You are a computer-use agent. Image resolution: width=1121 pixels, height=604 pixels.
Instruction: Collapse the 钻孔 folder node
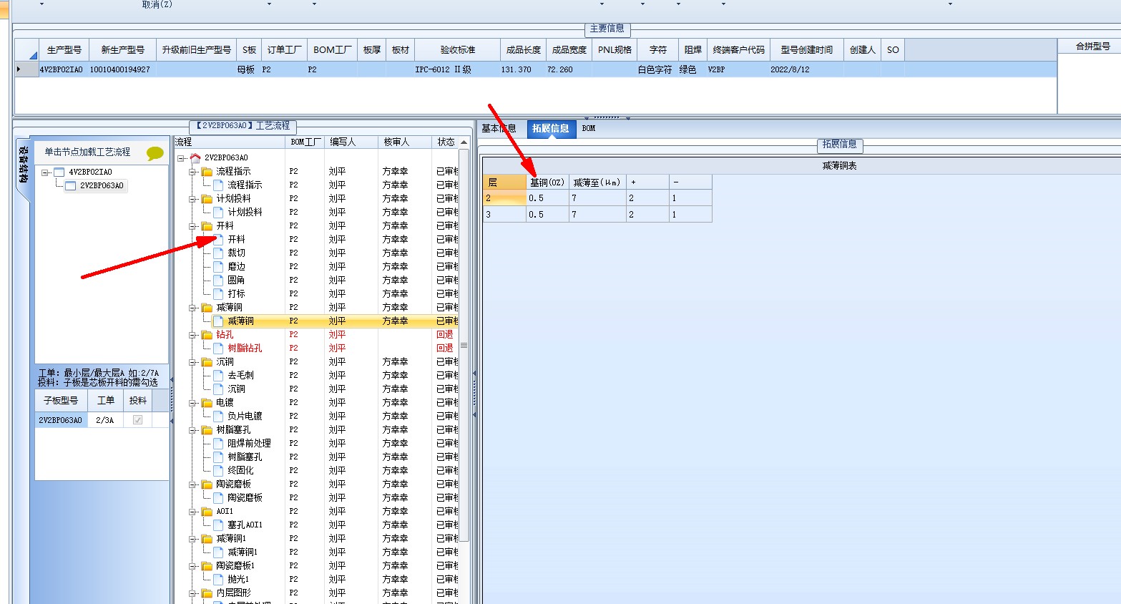pyautogui.click(x=192, y=334)
